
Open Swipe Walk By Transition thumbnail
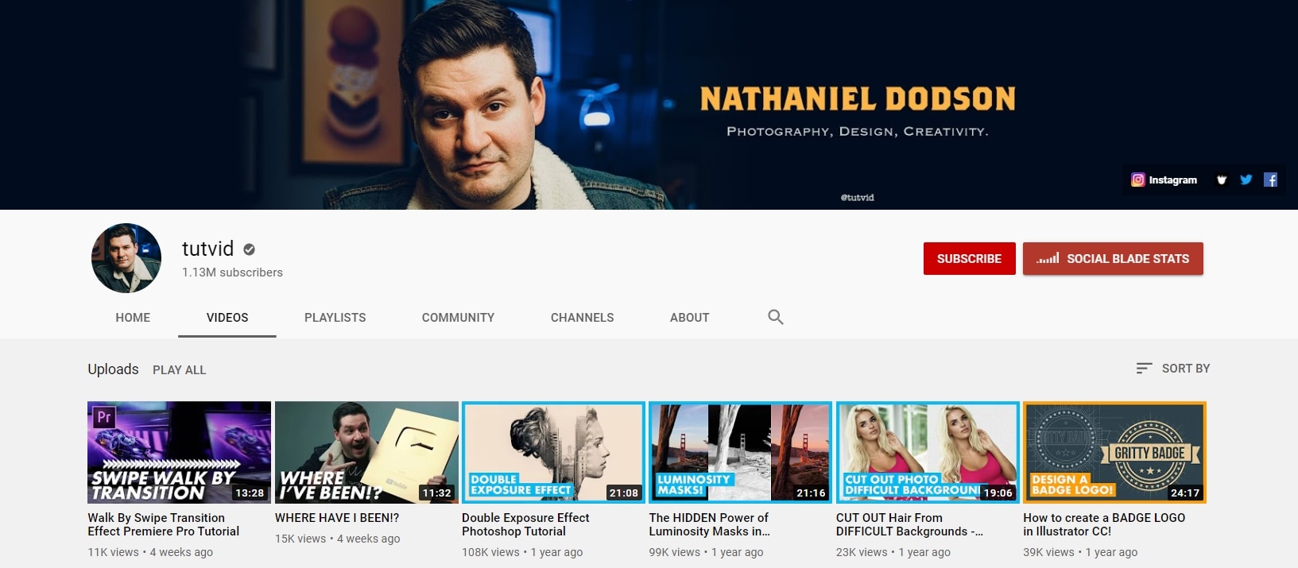[x=179, y=452]
